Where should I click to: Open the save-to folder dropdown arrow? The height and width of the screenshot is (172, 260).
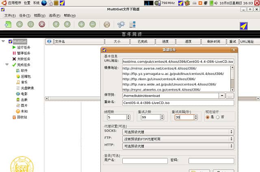point(222,96)
